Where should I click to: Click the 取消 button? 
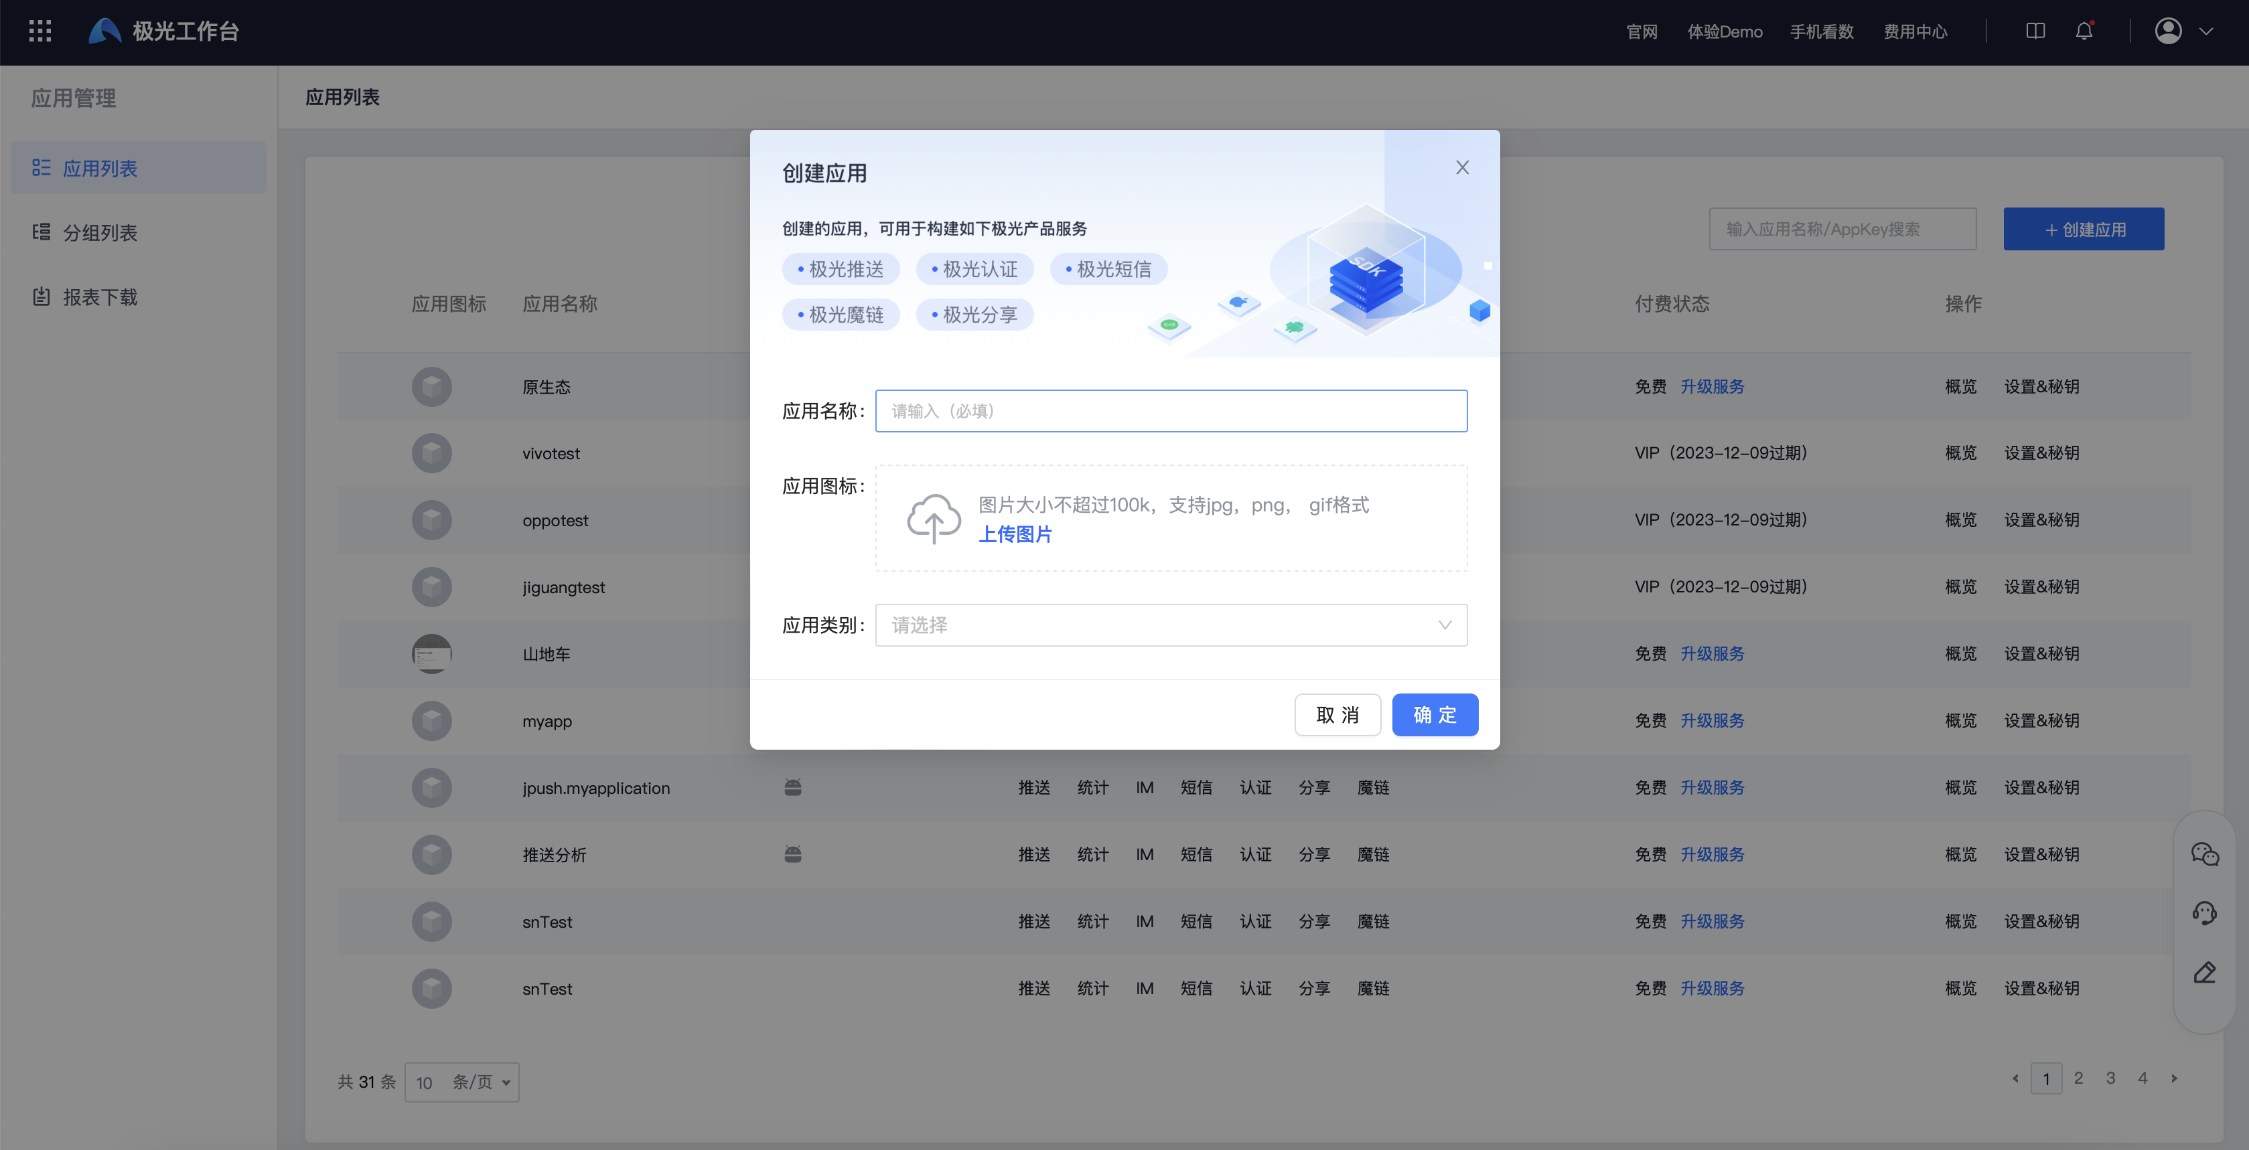point(1337,716)
